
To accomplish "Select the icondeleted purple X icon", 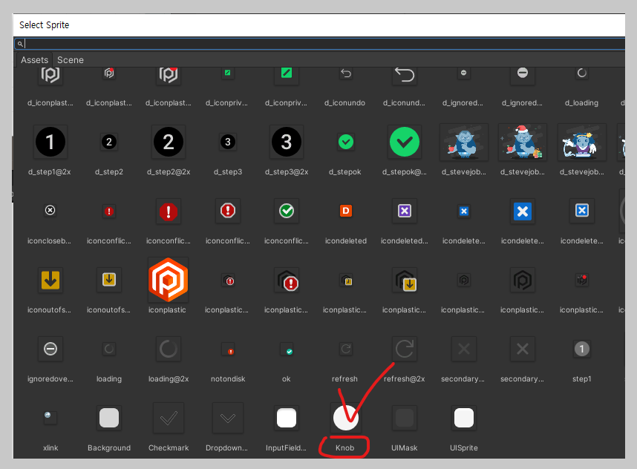I will [x=405, y=211].
